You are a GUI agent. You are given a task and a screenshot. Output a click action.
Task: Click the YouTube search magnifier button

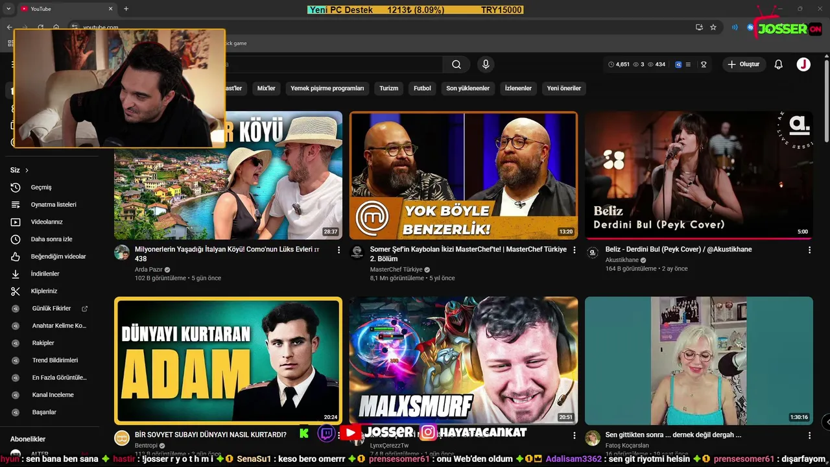456,64
